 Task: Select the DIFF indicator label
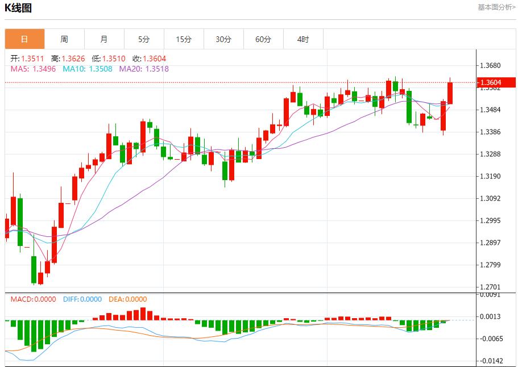coord(81,299)
